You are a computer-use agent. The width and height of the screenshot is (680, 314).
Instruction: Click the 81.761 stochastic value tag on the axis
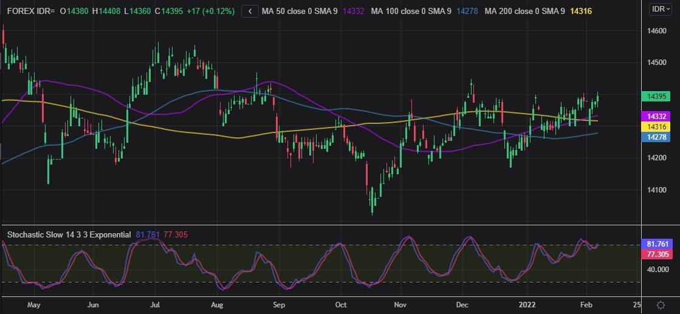tap(657, 244)
